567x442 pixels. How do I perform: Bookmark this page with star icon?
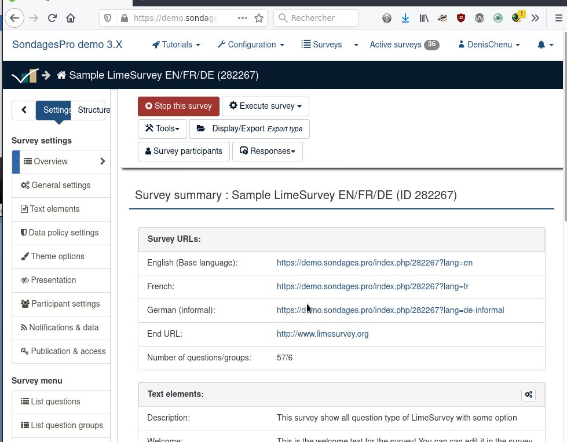tap(259, 18)
